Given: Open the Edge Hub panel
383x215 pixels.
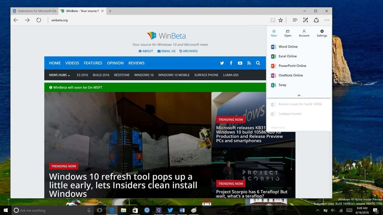Looking at the screenshot, I should pyautogui.click(x=295, y=20).
